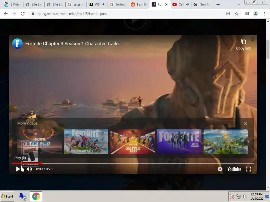Switch to the fortnight Google tab
Screen dimensions: 270x202
(118, 4)
